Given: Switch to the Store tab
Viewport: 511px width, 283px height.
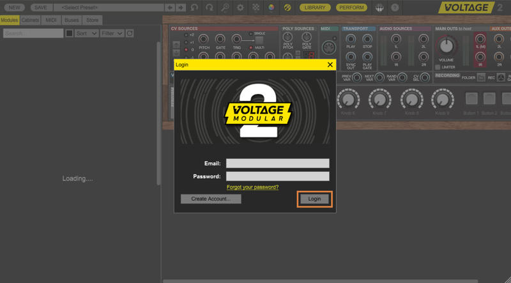Looking at the screenshot, I should click(x=92, y=20).
